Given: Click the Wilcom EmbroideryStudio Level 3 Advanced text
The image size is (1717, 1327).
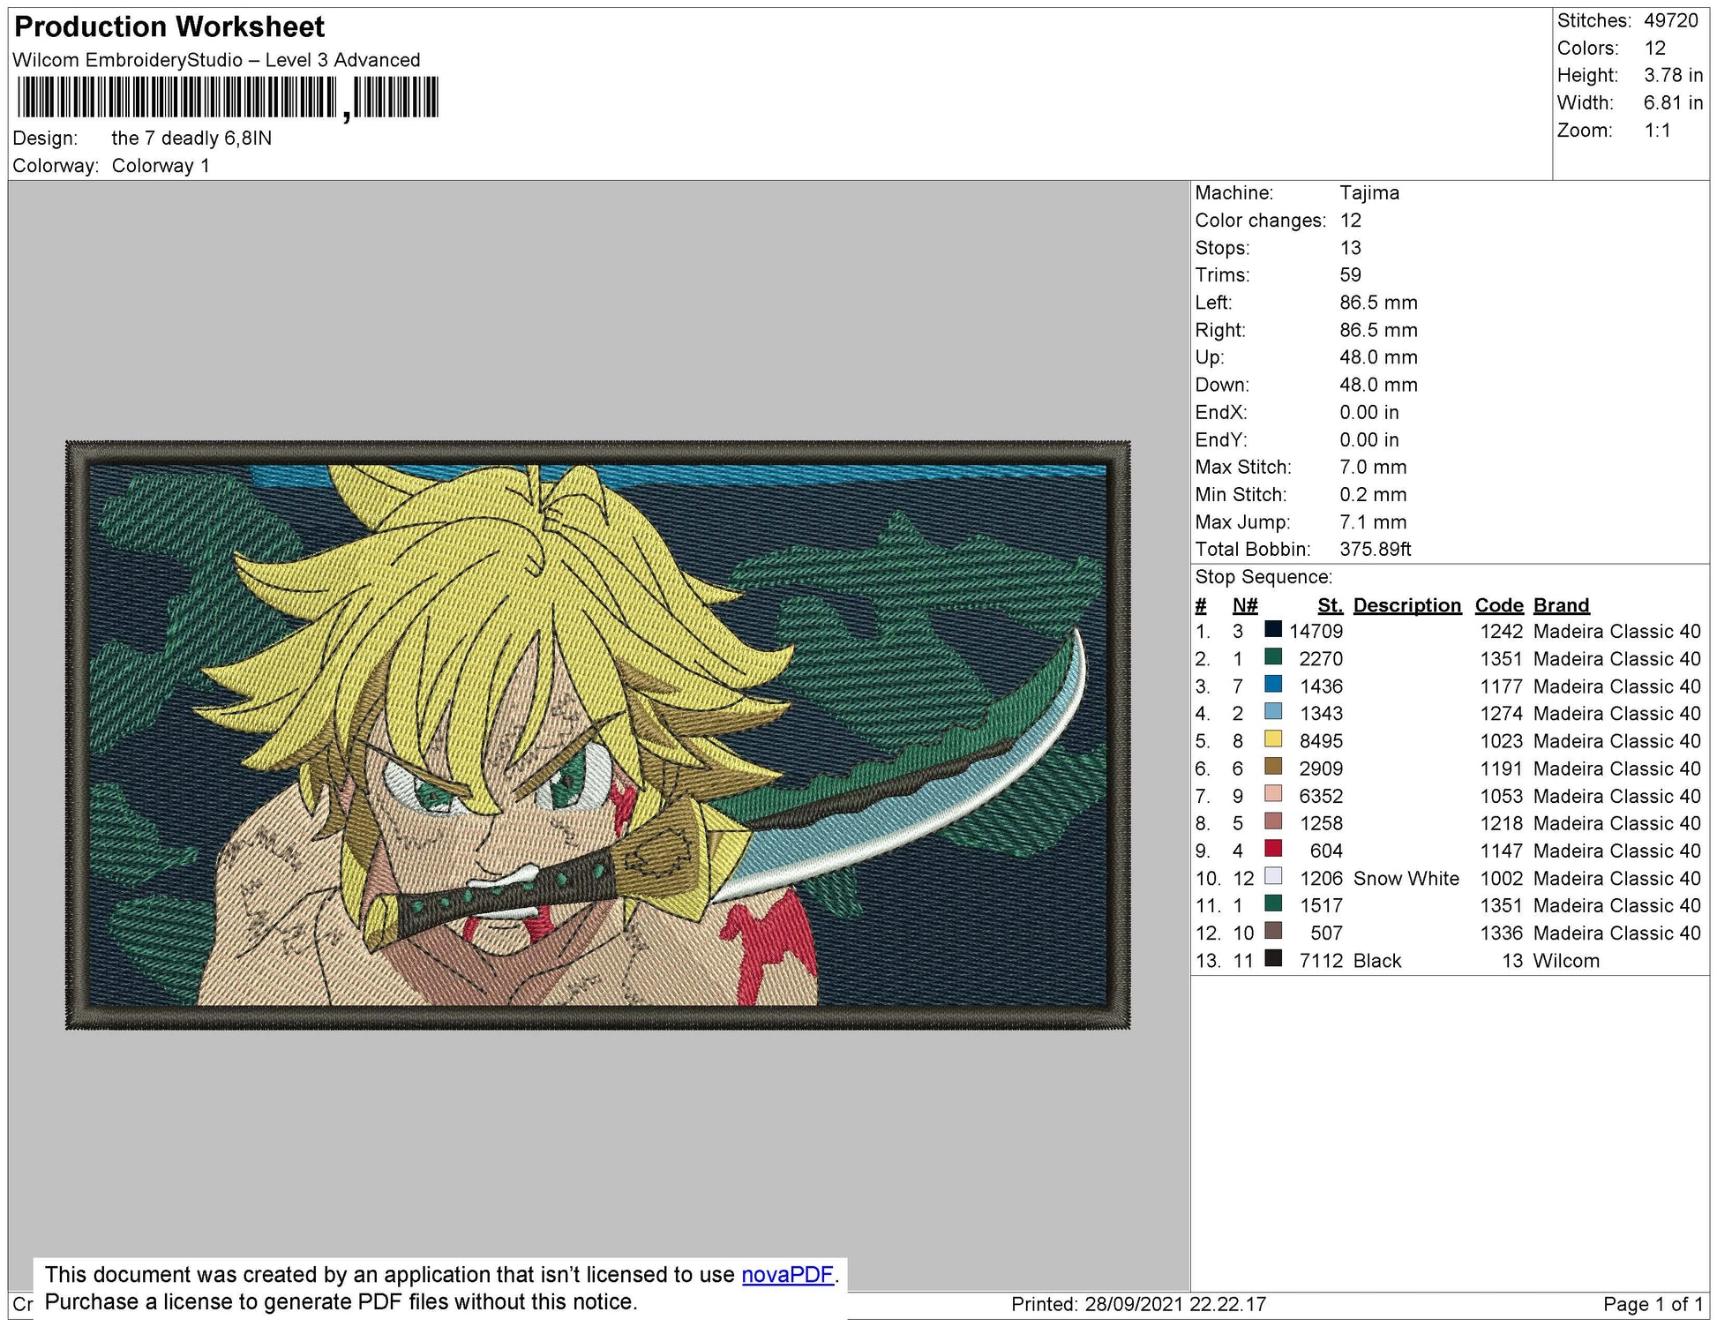Looking at the screenshot, I should point(216,60).
